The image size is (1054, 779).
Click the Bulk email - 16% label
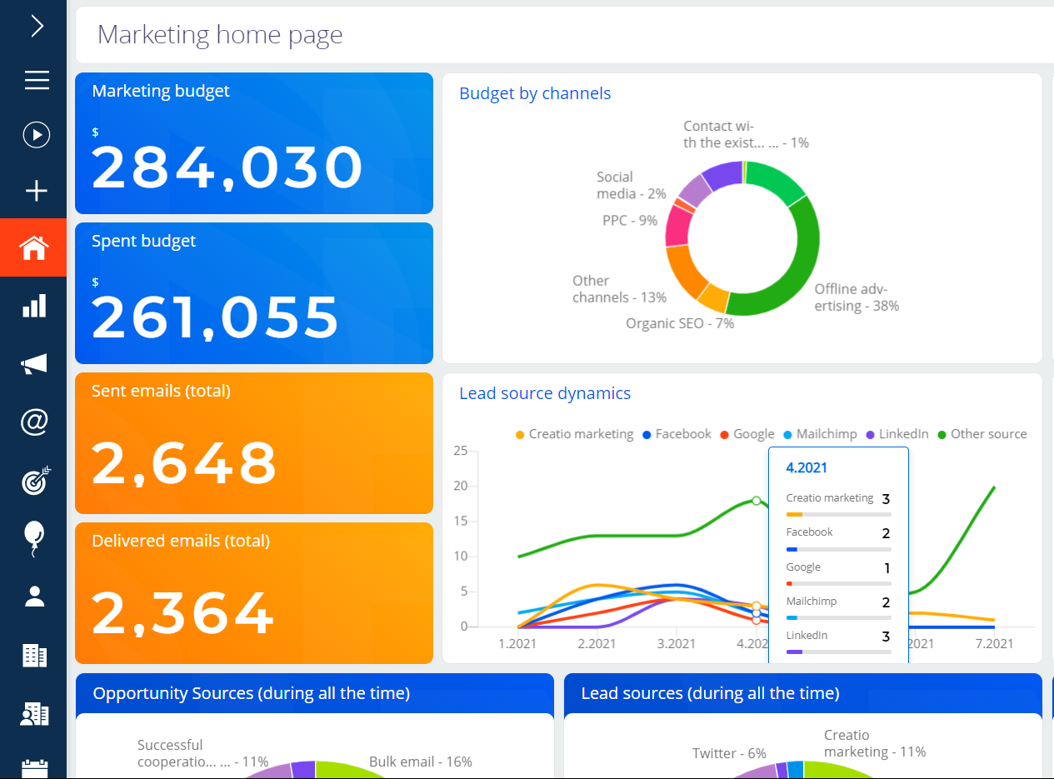[421, 762]
